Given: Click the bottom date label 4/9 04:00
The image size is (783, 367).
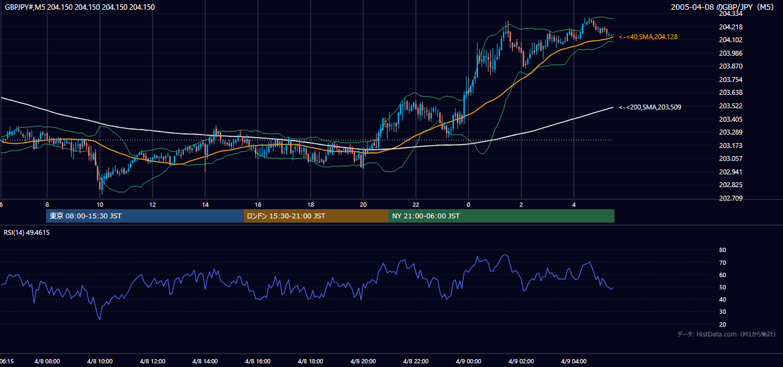Looking at the screenshot, I should tap(573, 361).
